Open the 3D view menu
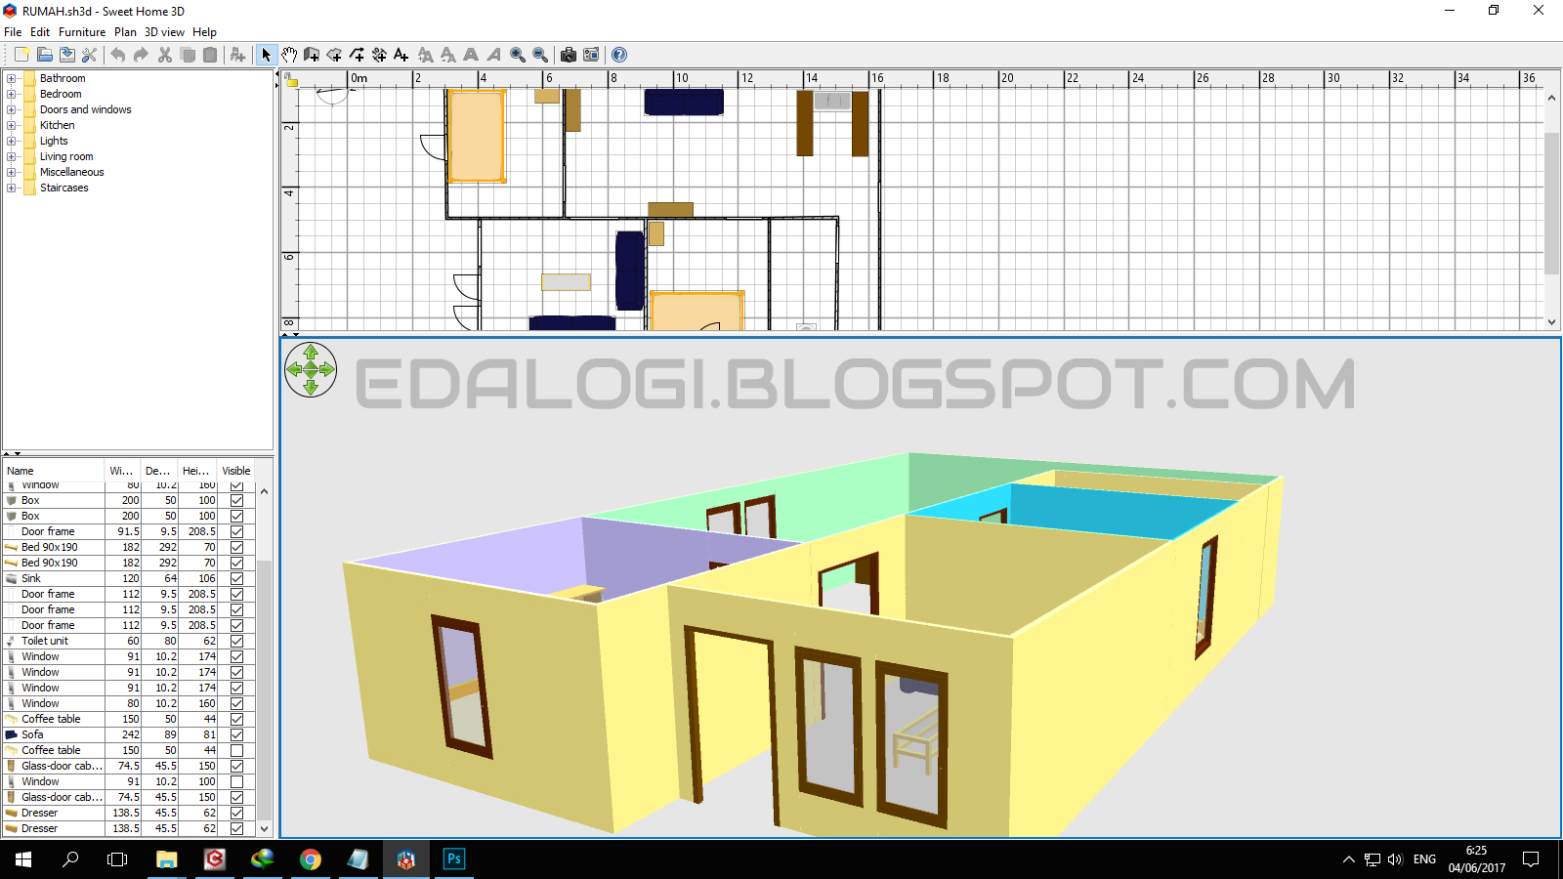The image size is (1563, 879). click(x=164, y=32)
